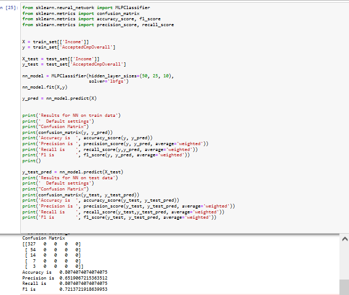Click the In [25] cell prompt
Viewport: 349px width, 295px height.
9,8
